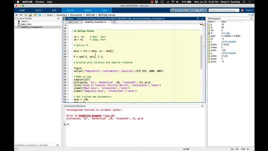Switch to the APPS ribbon tab

[x=54, y=10]
